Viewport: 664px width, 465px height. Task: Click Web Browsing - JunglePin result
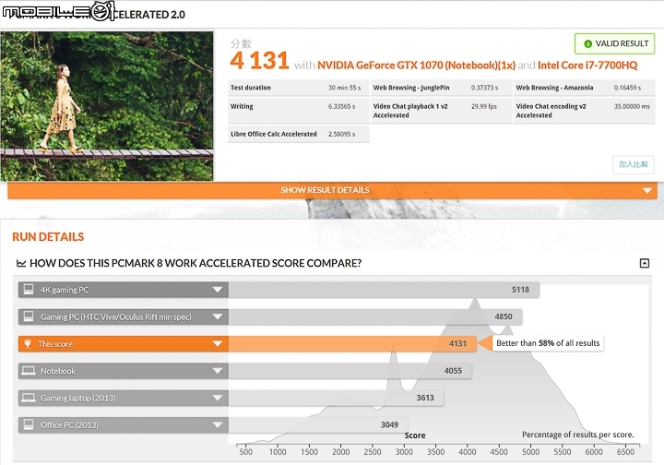coord(441,88)
